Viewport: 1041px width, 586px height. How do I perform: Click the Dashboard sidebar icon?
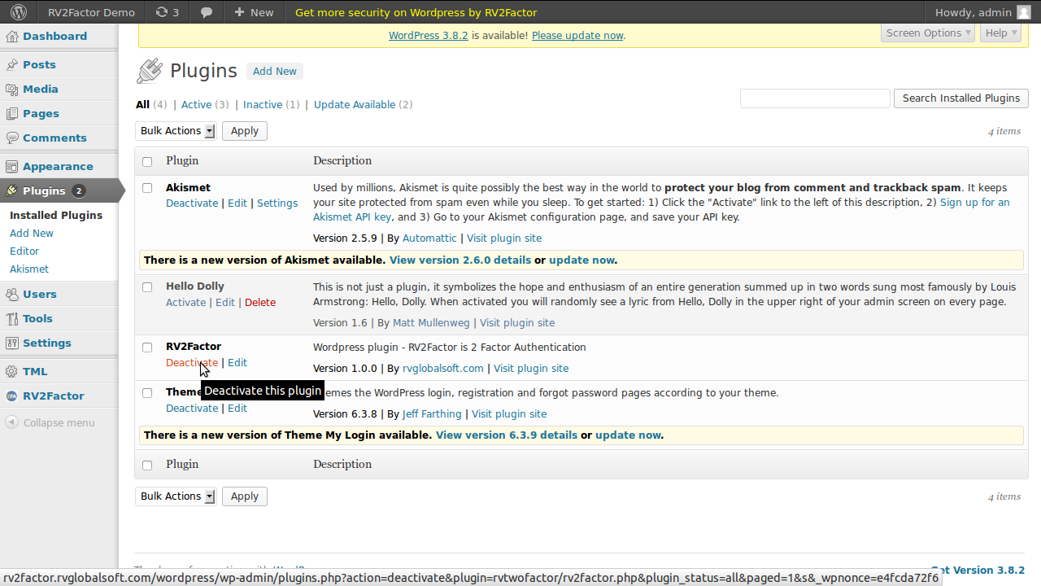[11, 36]
